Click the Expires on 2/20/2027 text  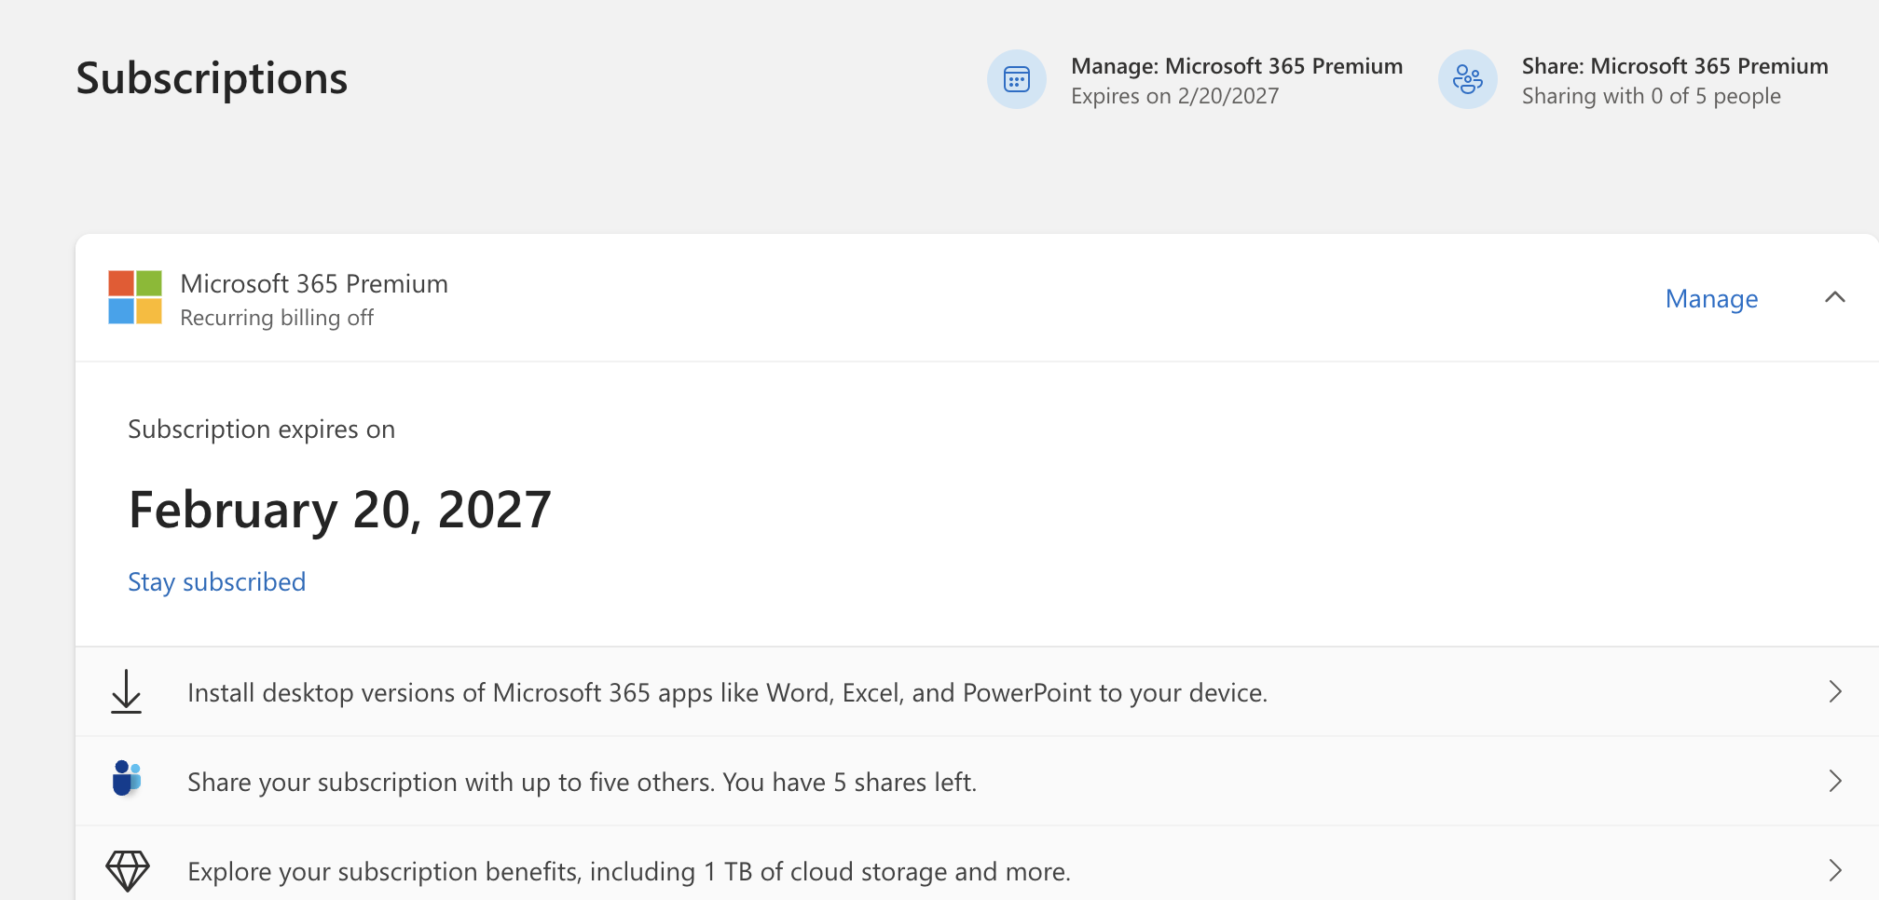point(1174,96)
